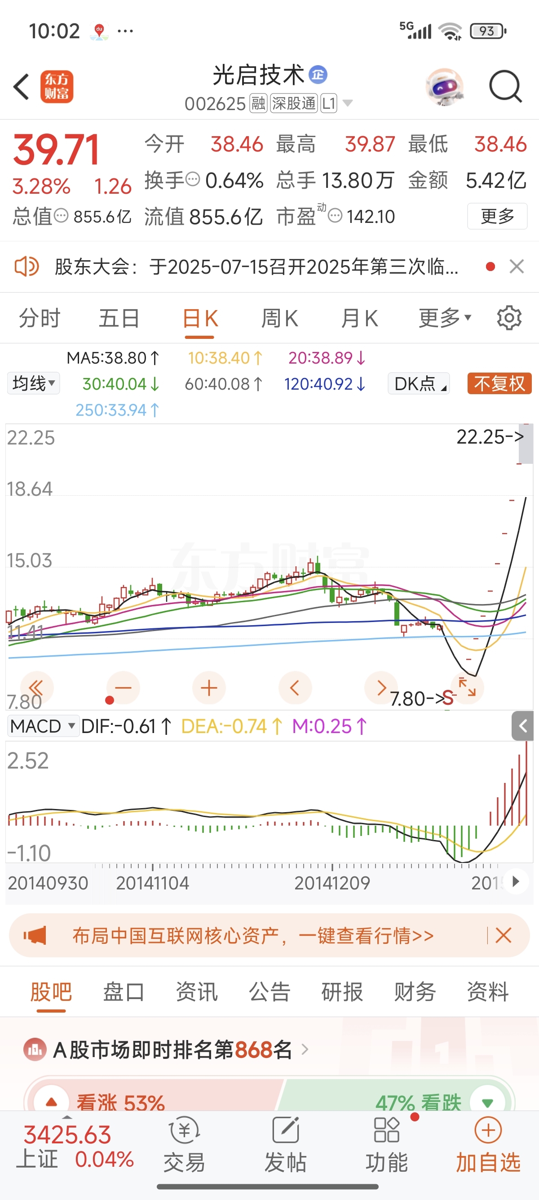Tap info icon next to 换手
Viewport: 539px width, 1200px height.
pyautogui.click(x=193, y=179)
